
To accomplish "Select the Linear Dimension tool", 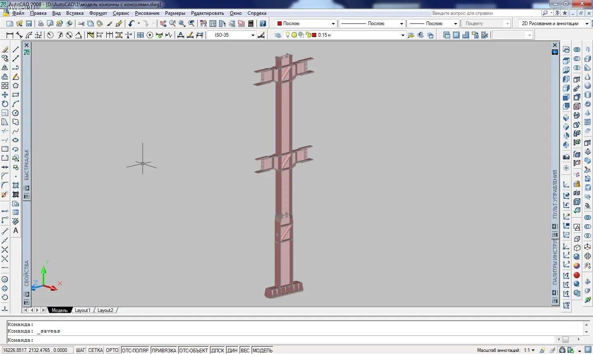I will point(9,35).
